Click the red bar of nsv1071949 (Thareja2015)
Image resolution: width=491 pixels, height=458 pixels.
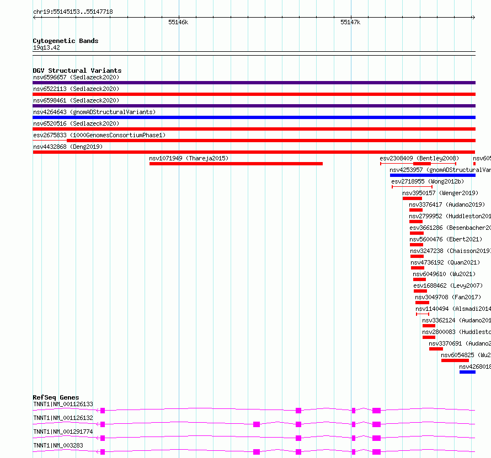click(236, 164)
